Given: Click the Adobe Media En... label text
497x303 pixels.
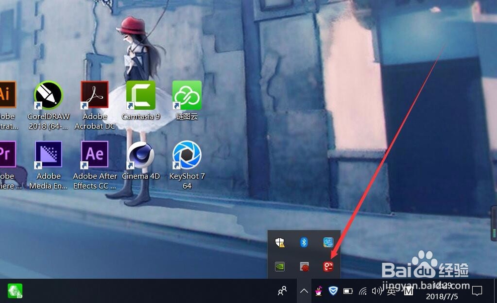Looking at the screenshot, I should (48, 181).
